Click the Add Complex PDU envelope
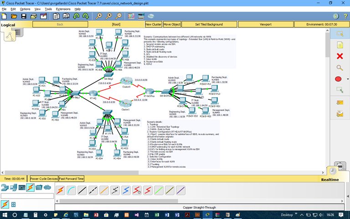350x219 pixels. coord(339,114)
